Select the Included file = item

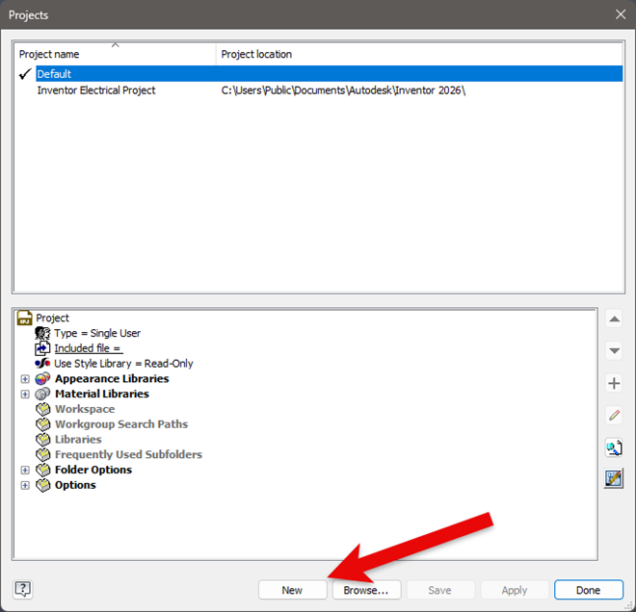[x=88, y=348]
